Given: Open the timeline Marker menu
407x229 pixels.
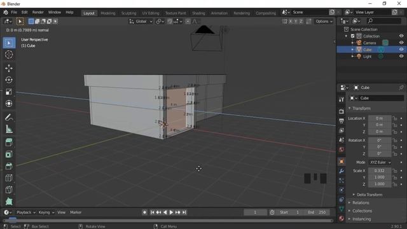Looking at the screenshot, I should pyautogui.click(x=76, y=212).
